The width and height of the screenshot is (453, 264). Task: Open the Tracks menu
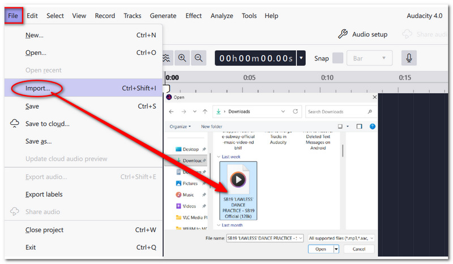(x=133, y=16)
